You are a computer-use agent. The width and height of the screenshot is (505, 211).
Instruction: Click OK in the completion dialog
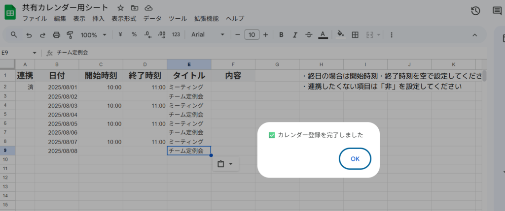[355, 159]
